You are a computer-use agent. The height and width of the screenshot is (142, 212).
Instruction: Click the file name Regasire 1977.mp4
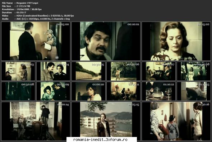pos(27,3)
